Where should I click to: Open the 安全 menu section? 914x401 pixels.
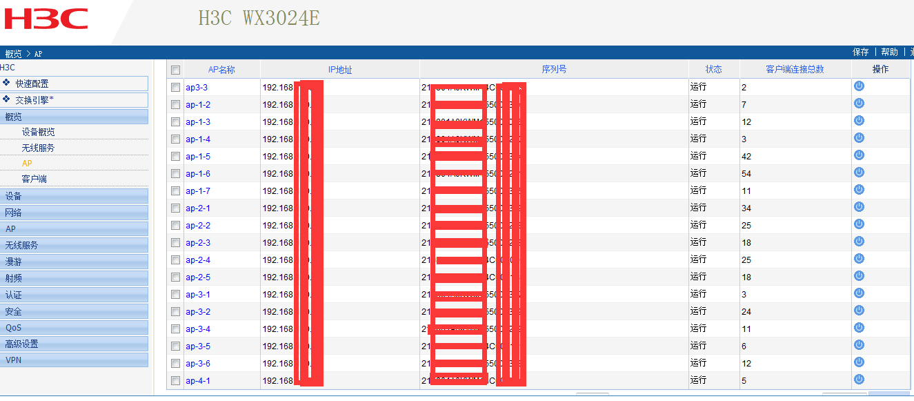click(74, 311)
